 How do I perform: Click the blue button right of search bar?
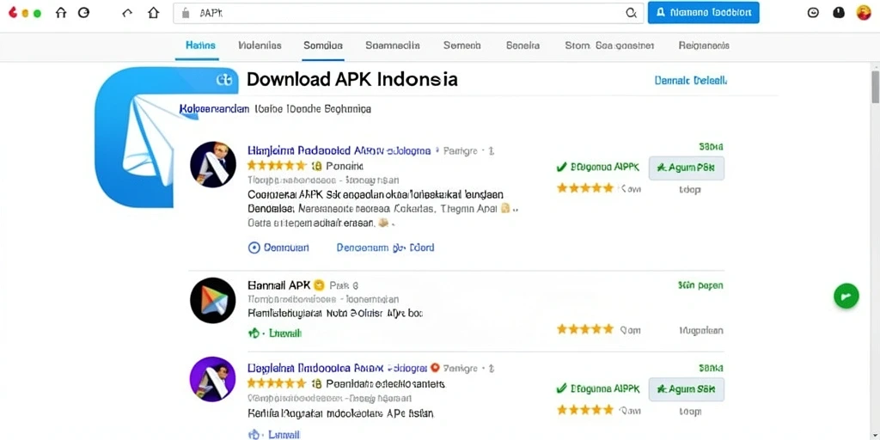(x=703, y=12)
